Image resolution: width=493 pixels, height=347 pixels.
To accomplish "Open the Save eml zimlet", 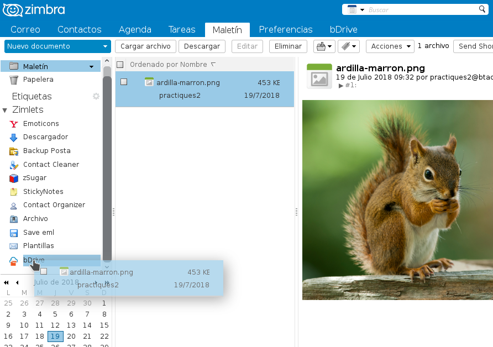I will pos(38,233).
